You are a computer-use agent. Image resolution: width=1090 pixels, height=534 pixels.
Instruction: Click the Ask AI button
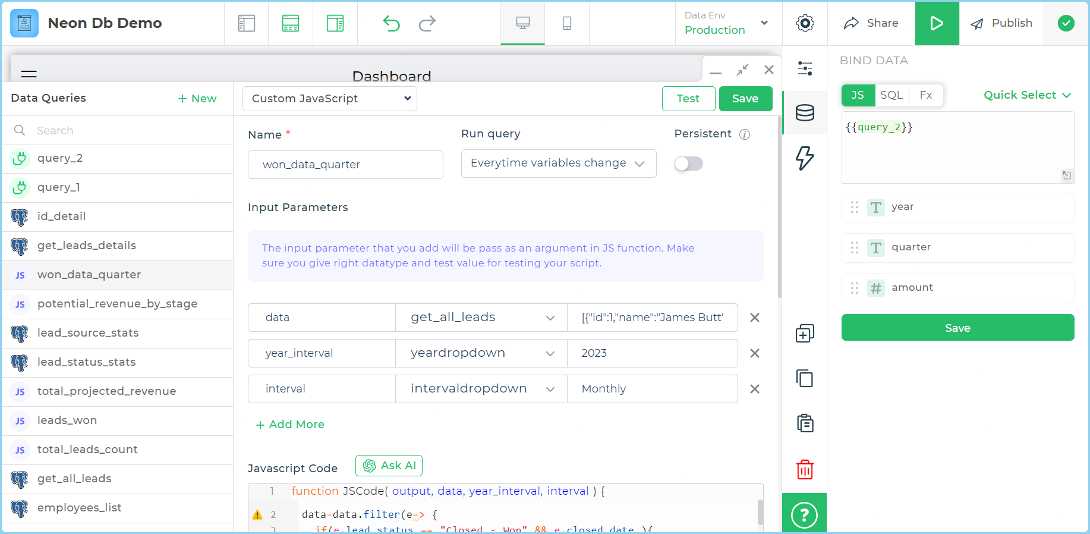tap(389, 466)
